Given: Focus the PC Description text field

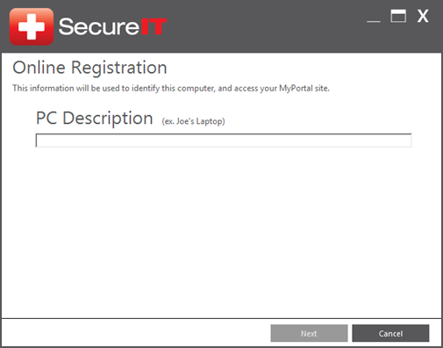Looking at the screenshot, I should 224,141.
